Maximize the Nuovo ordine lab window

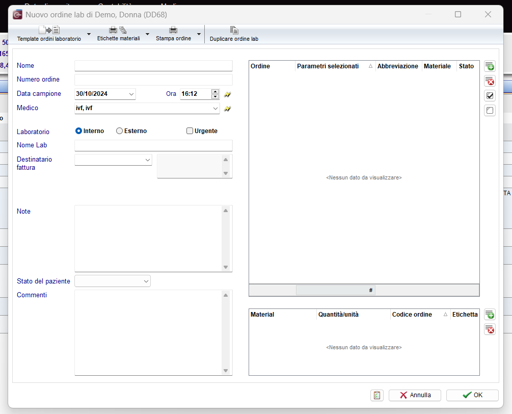tap(458, 14)
